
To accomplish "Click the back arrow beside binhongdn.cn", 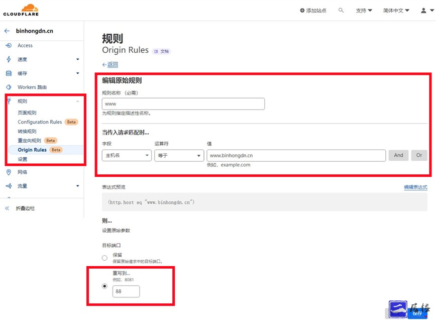I will click(7, 31).
